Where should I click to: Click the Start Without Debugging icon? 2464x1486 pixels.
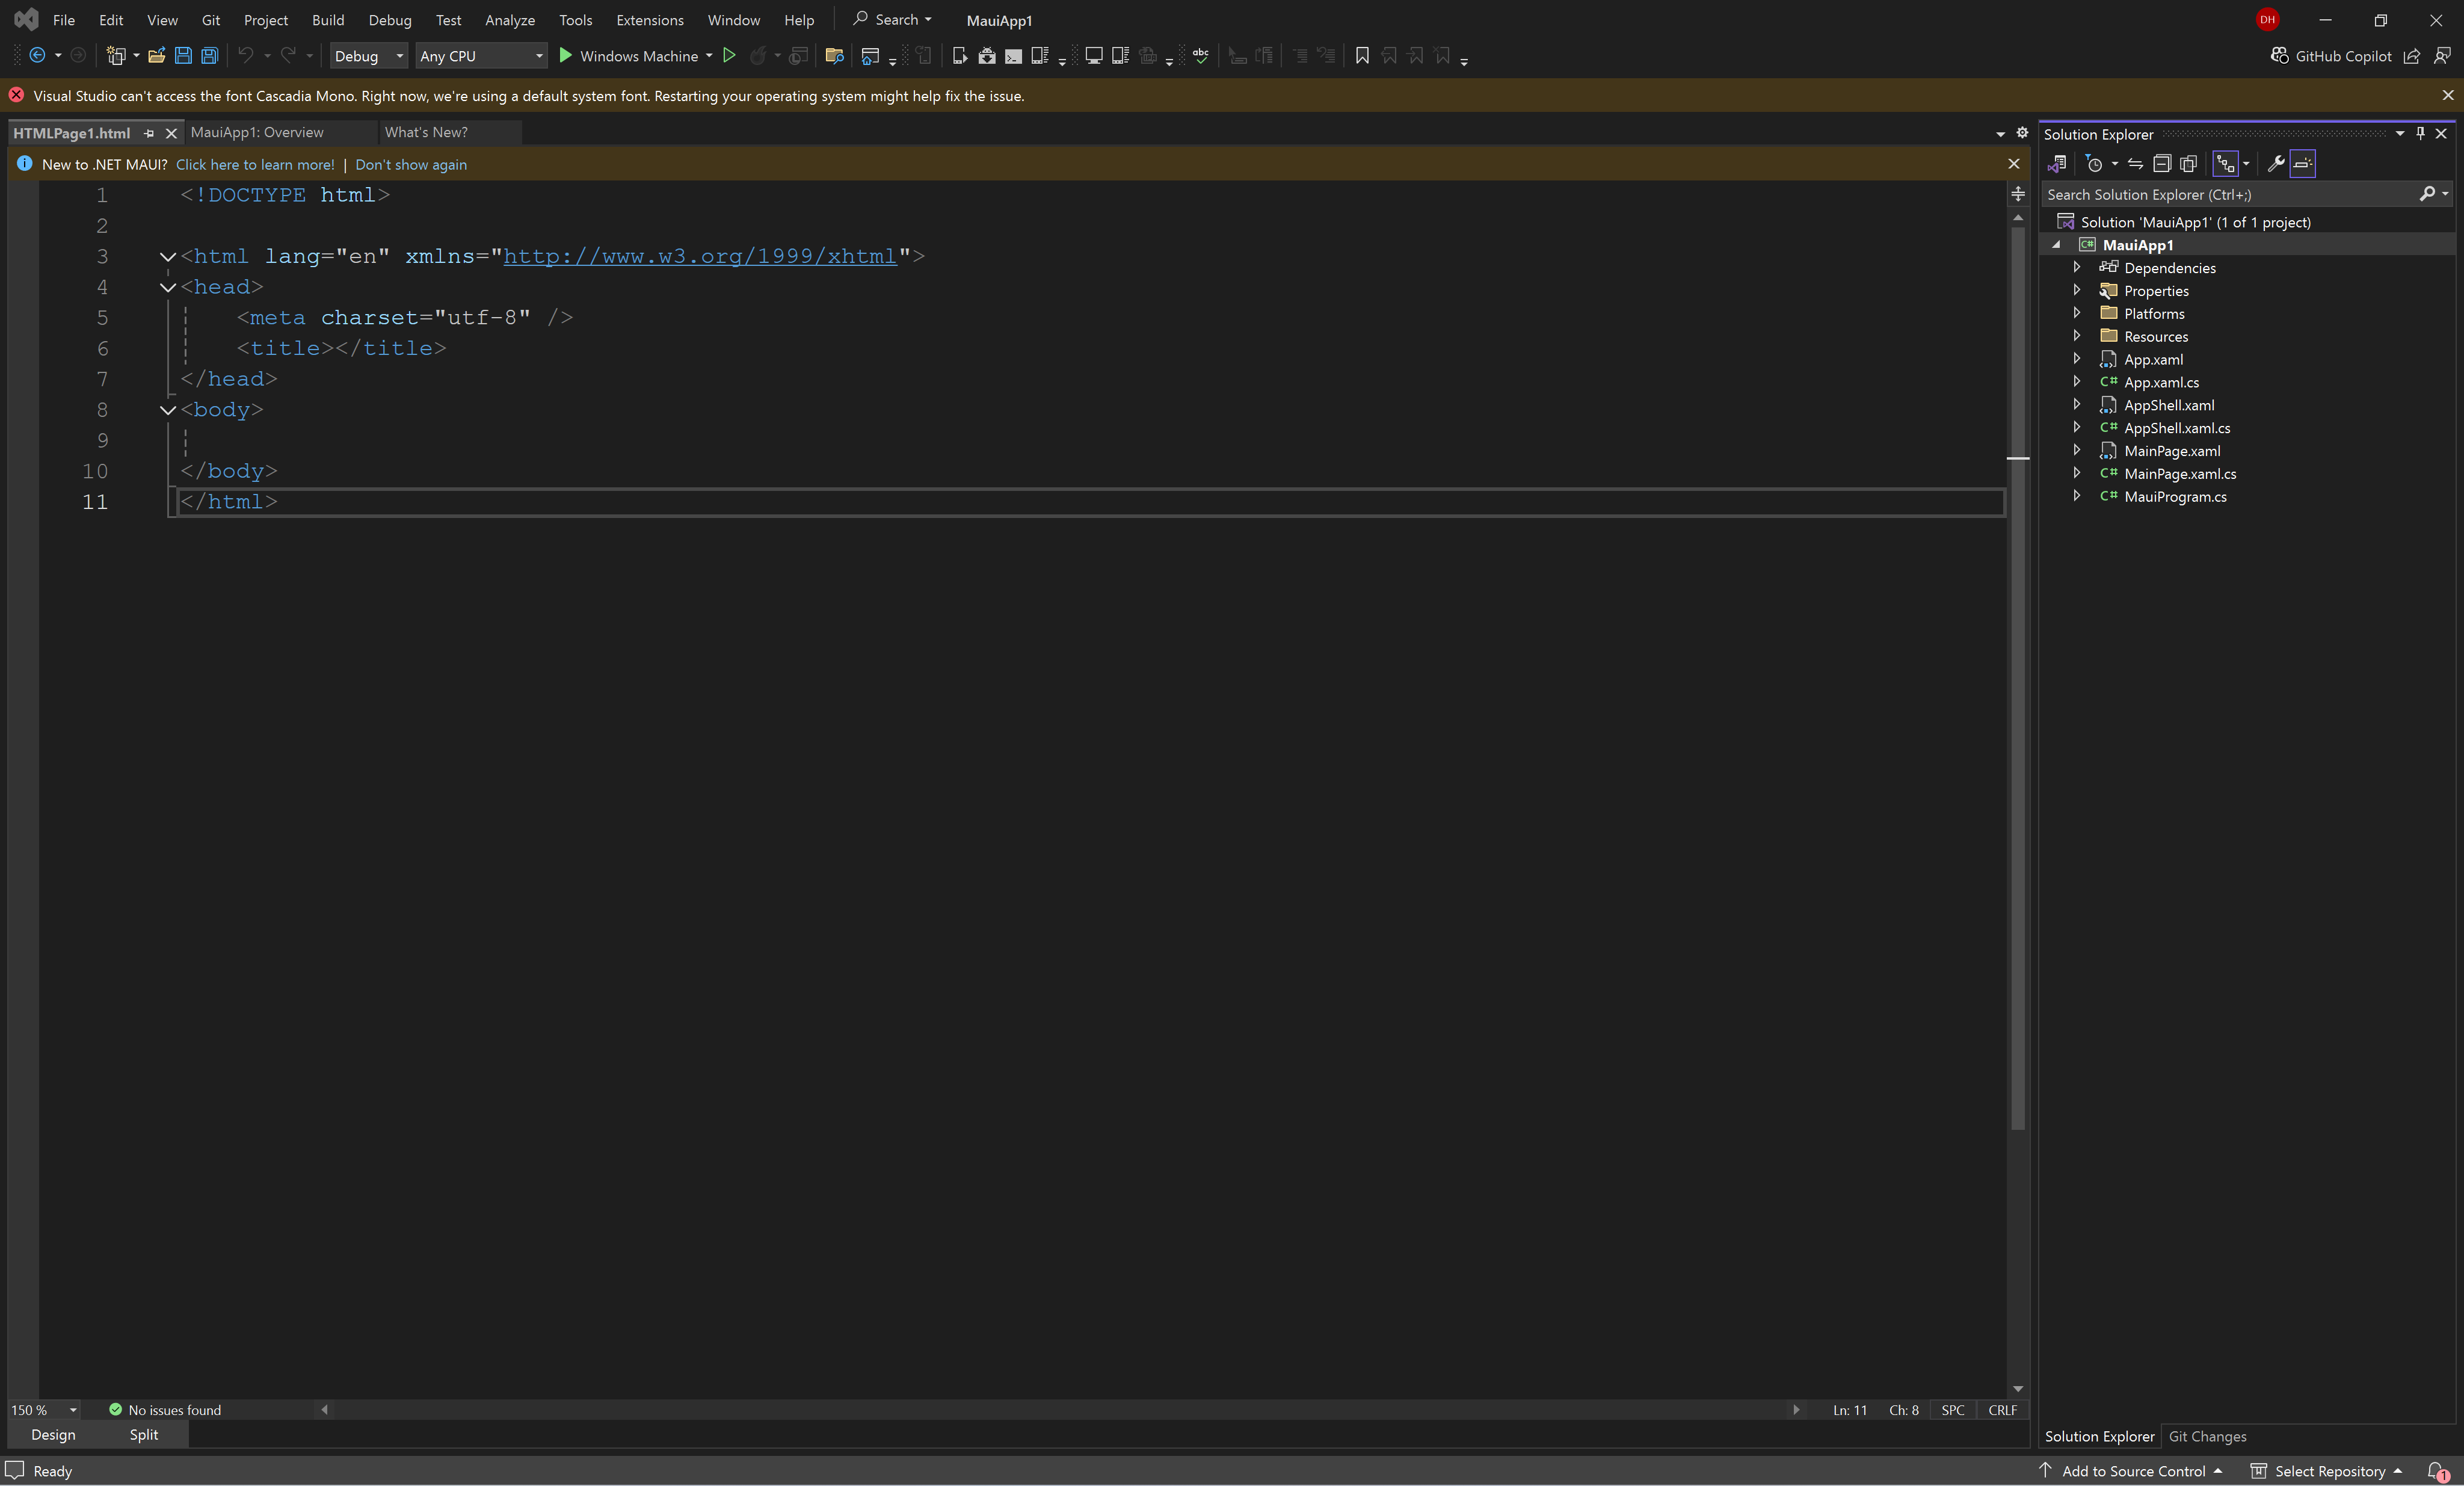pos(729,56)
